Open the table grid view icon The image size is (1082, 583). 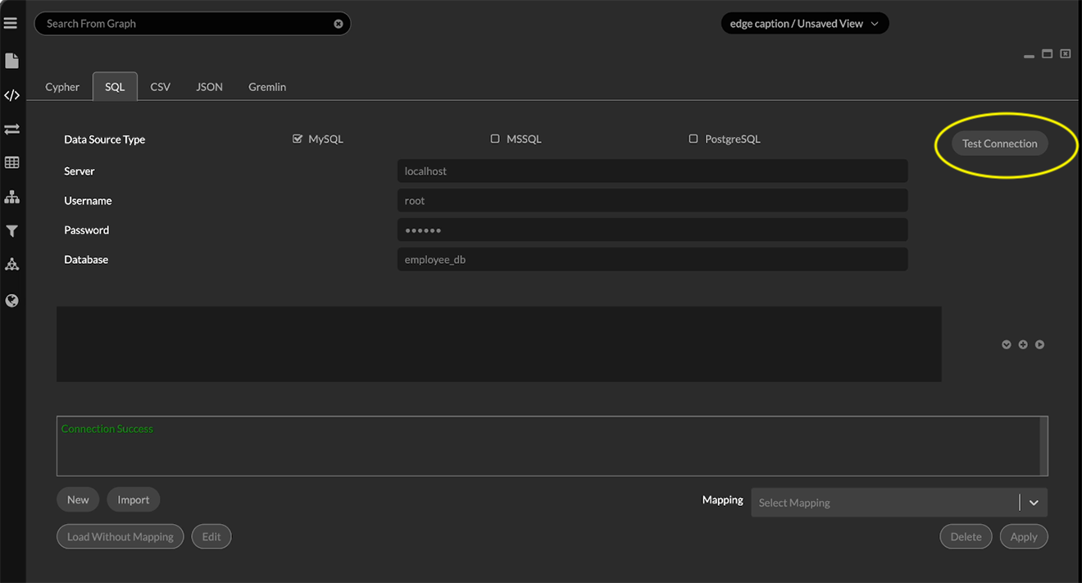(x=11, y=162)
